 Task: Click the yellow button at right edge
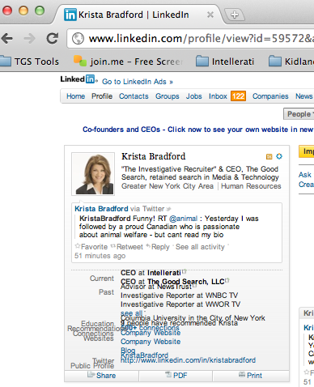(x=307, y=151)
